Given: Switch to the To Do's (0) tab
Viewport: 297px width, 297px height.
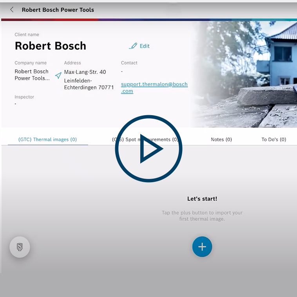Looking at the screenshot, I should pos(274,139).
